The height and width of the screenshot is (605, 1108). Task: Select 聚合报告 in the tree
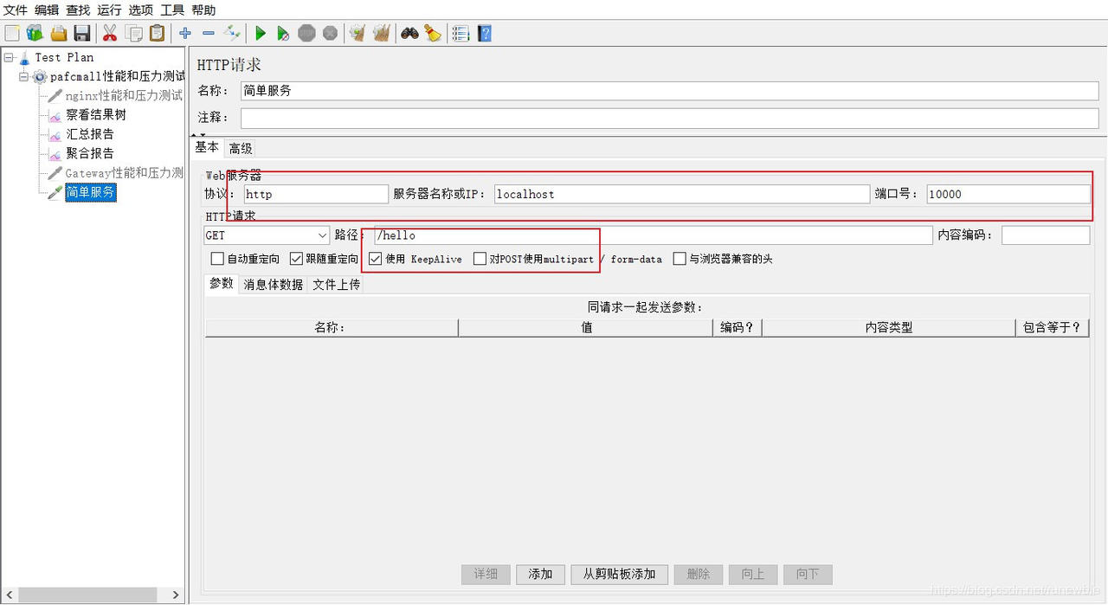(90, 153)
